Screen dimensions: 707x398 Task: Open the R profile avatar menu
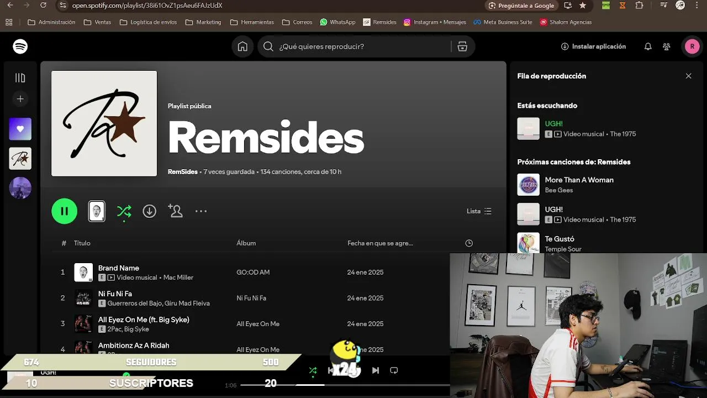pos(692,46)
